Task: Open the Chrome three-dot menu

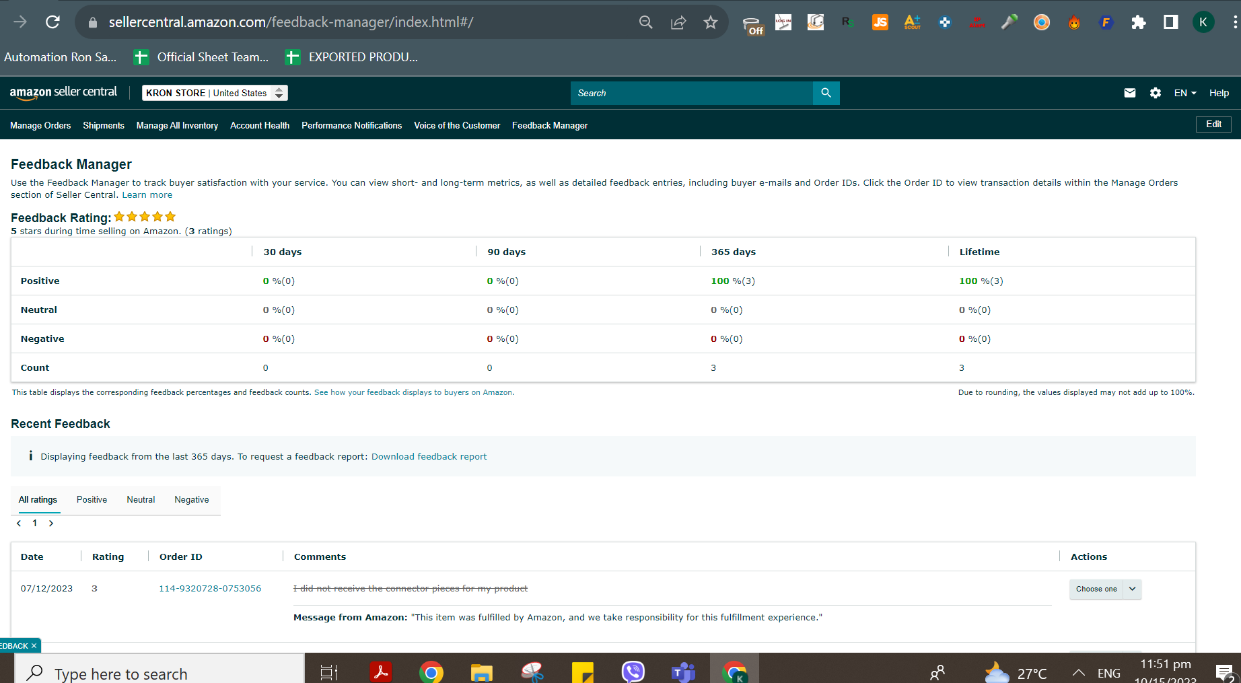Action: [1235, 22]
